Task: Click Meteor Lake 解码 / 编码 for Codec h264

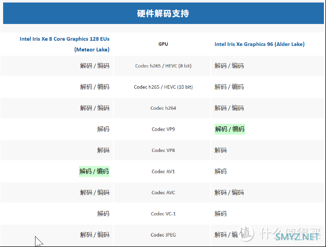Action: [95, 108]
